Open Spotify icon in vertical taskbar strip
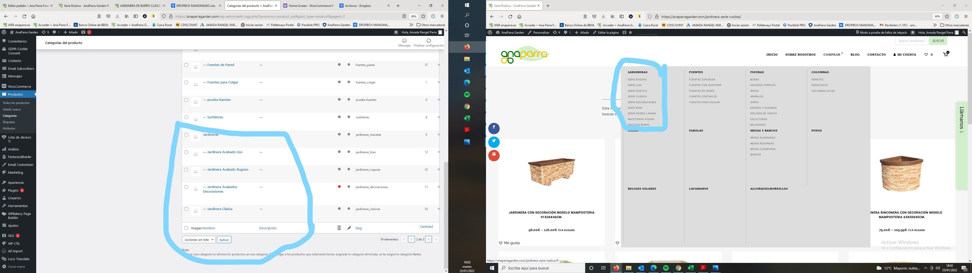Viewport: 972px width, 273px height. pos(467,94)
